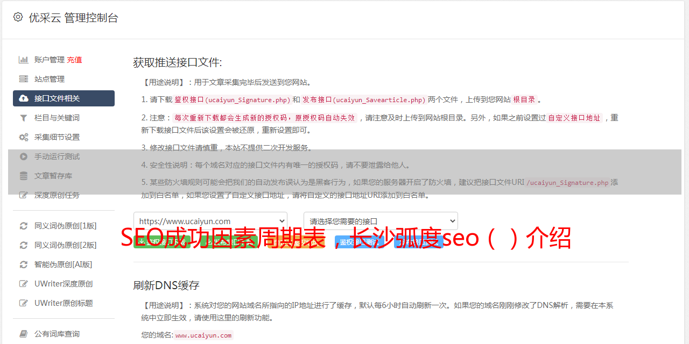Click the cloud upload icon for 接口文件相关
This screenshot has height=344, width=689.
pyautogui.click(x=24, y=98)
